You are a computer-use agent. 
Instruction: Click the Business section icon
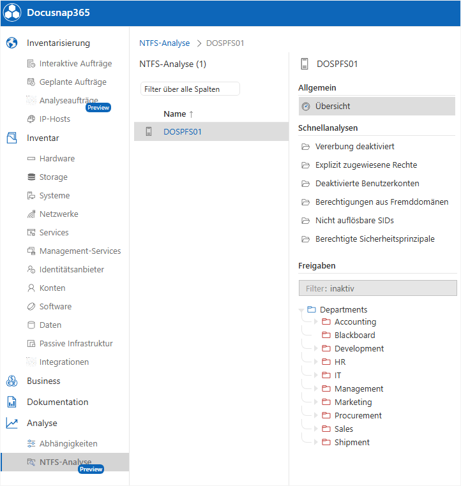tap(11, 381)
